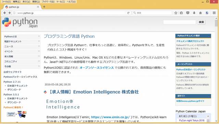Expand the イベント sidebar menu
This screenshot has height=124, width=219.
(x=22, y=51)
